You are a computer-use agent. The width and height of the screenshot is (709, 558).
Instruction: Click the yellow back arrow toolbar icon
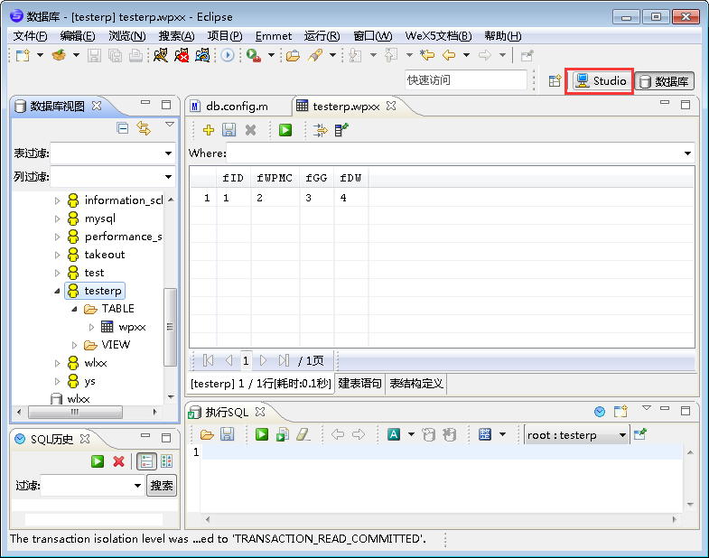(x=449, y=55)
